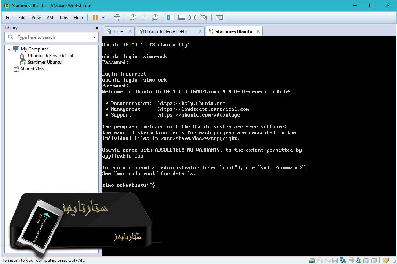The image size is (397, 264).
Task: Open the virtual hard disk status icon
Action: tap(312, 261)
